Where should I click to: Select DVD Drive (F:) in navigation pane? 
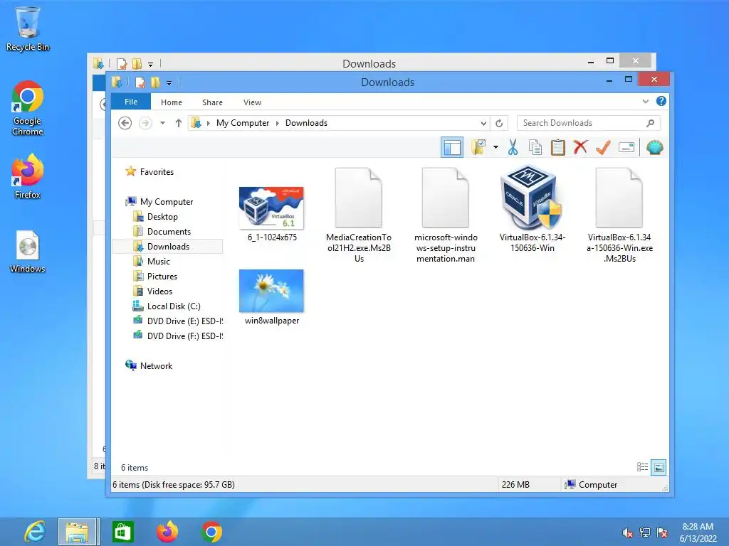(184, 336)
